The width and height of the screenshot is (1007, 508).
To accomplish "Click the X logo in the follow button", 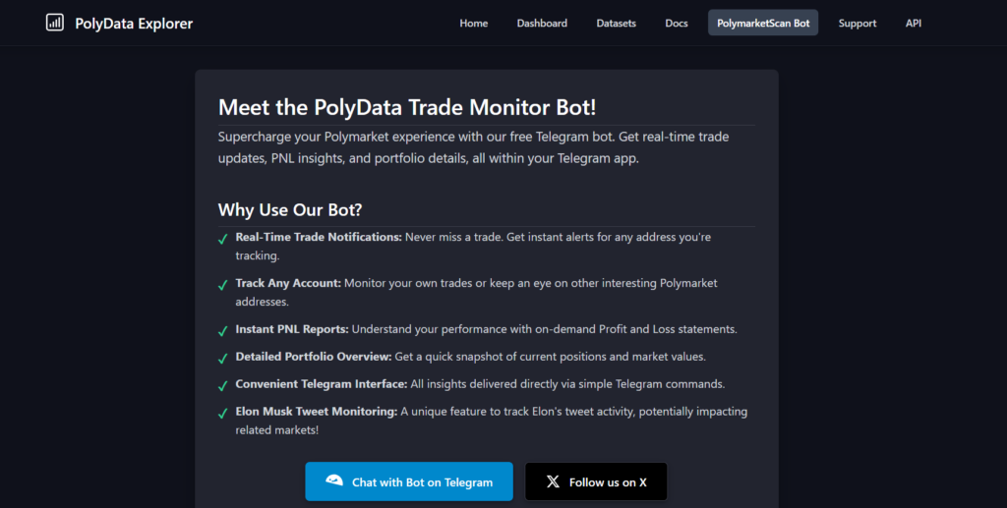I will click(553, 481).
